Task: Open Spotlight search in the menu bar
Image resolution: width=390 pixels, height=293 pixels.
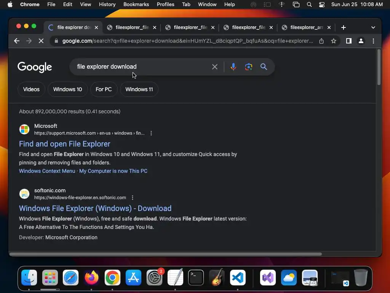Action: click(309, 5)
